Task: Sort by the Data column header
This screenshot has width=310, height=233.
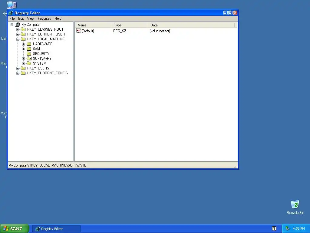Action: [x=191, y=25]
